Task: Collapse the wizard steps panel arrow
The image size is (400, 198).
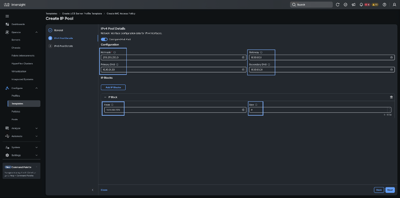Action: click(x=93, y=190)
